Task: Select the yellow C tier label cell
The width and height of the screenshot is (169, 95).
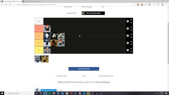Action: [39, 50]
